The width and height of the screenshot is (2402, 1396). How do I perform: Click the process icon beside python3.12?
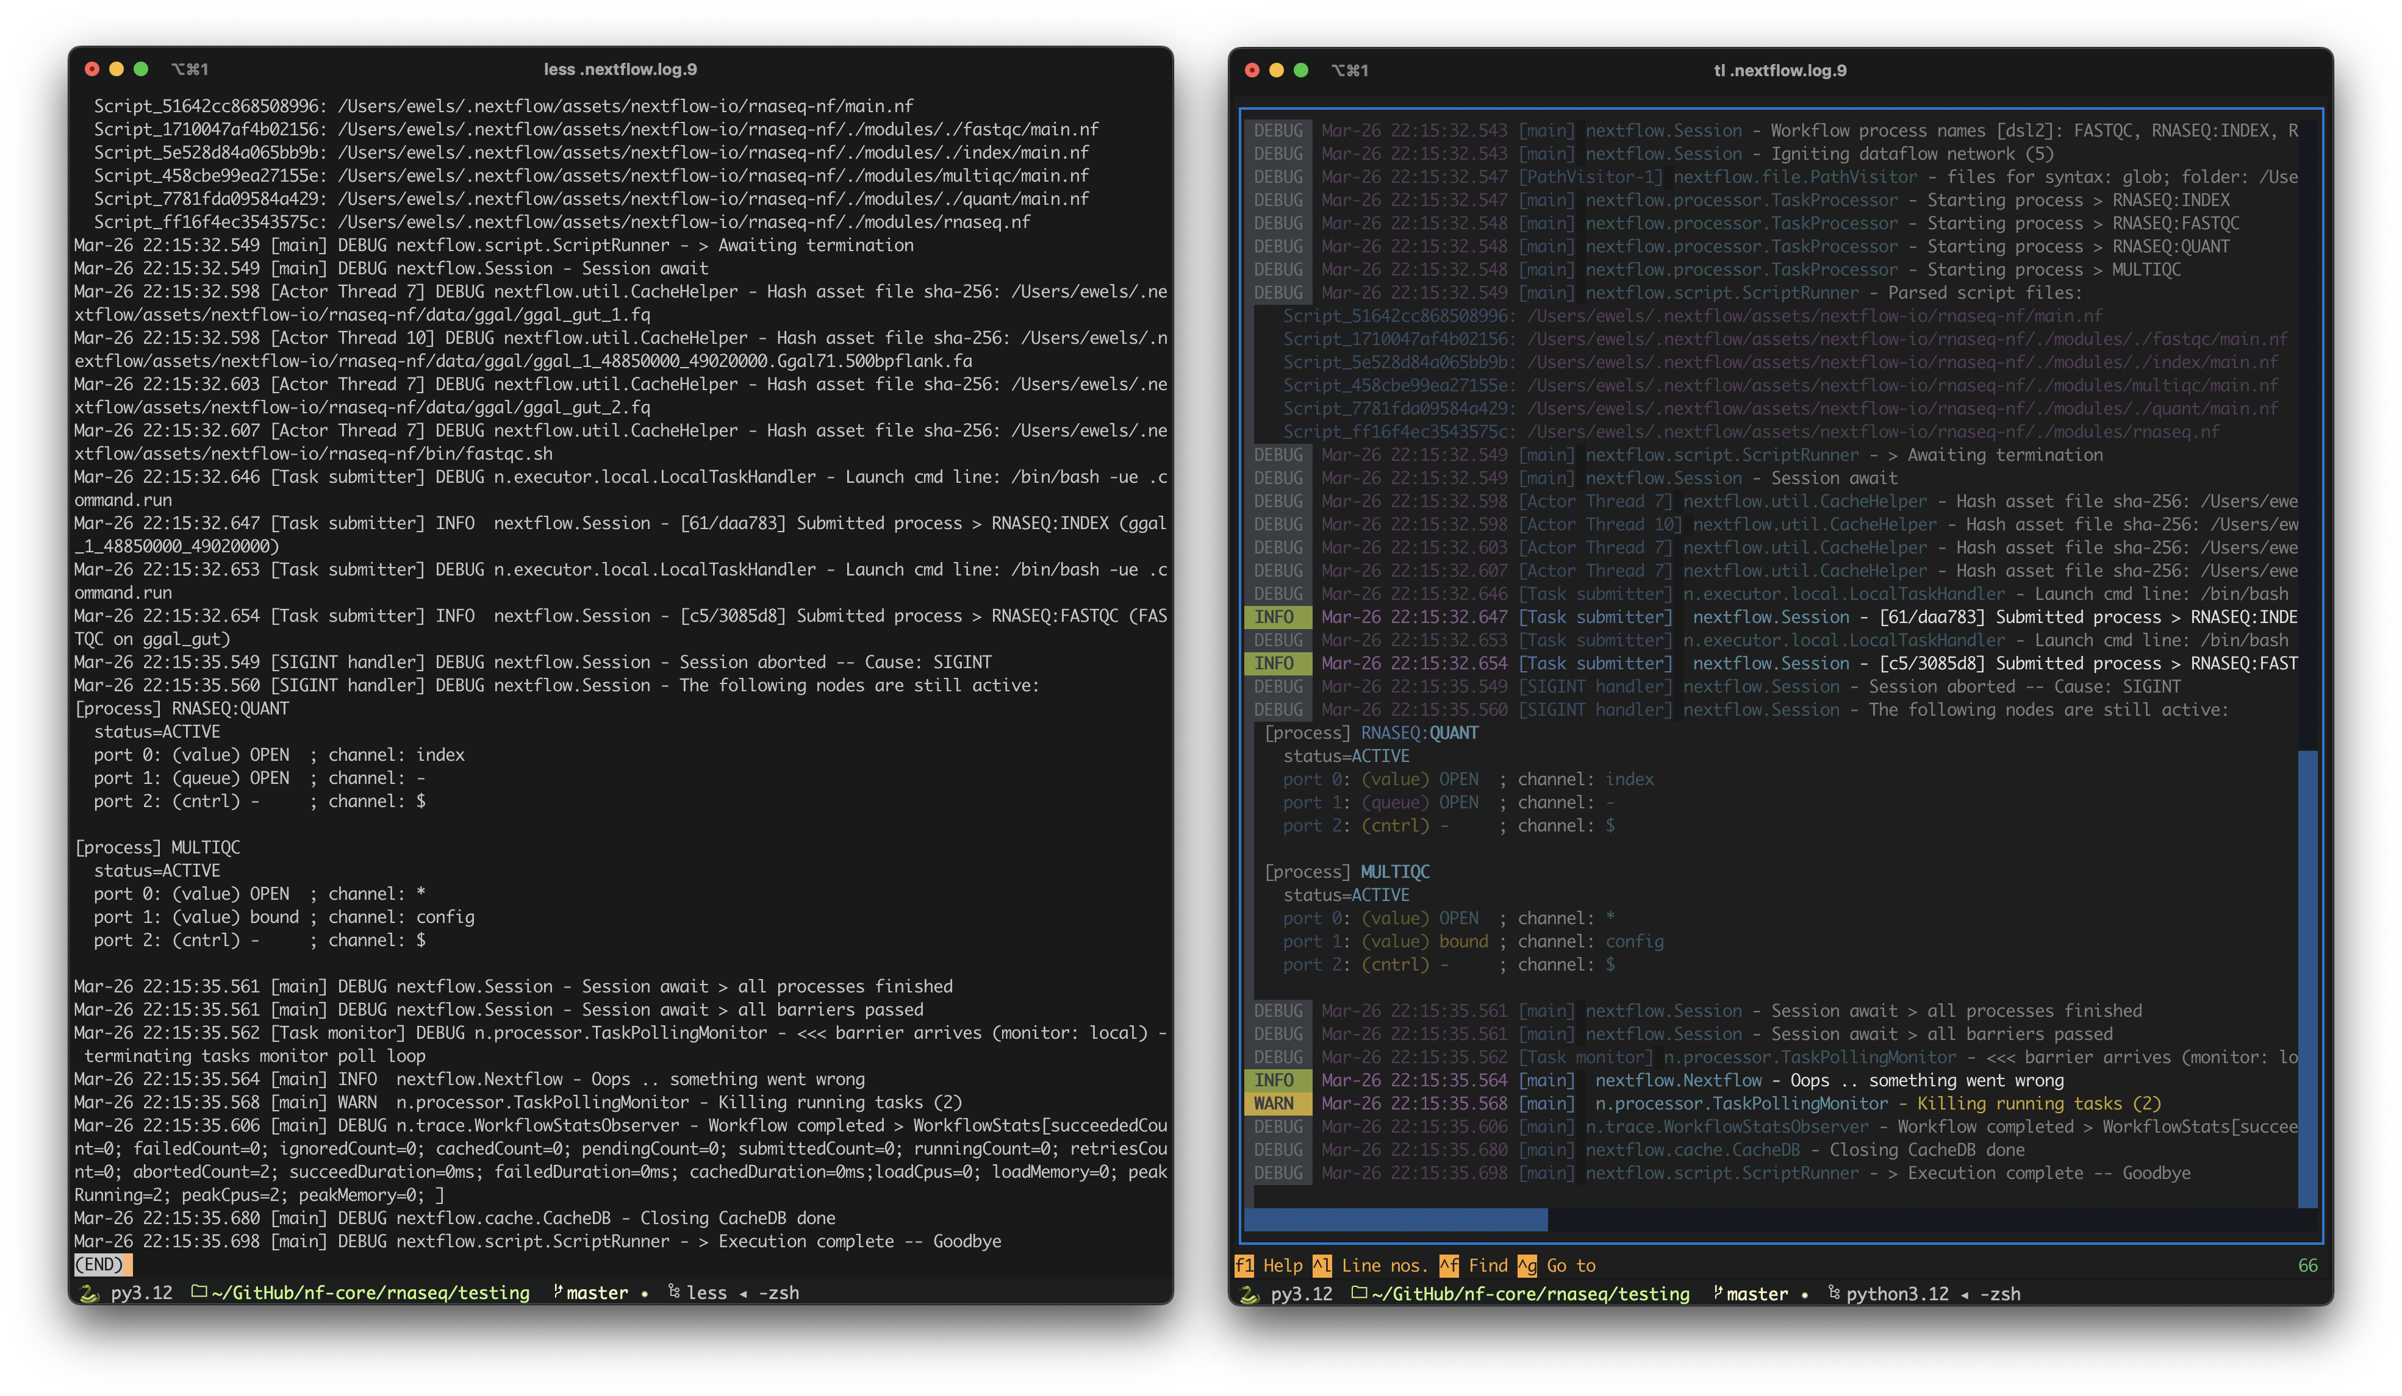(1833, 1294)
